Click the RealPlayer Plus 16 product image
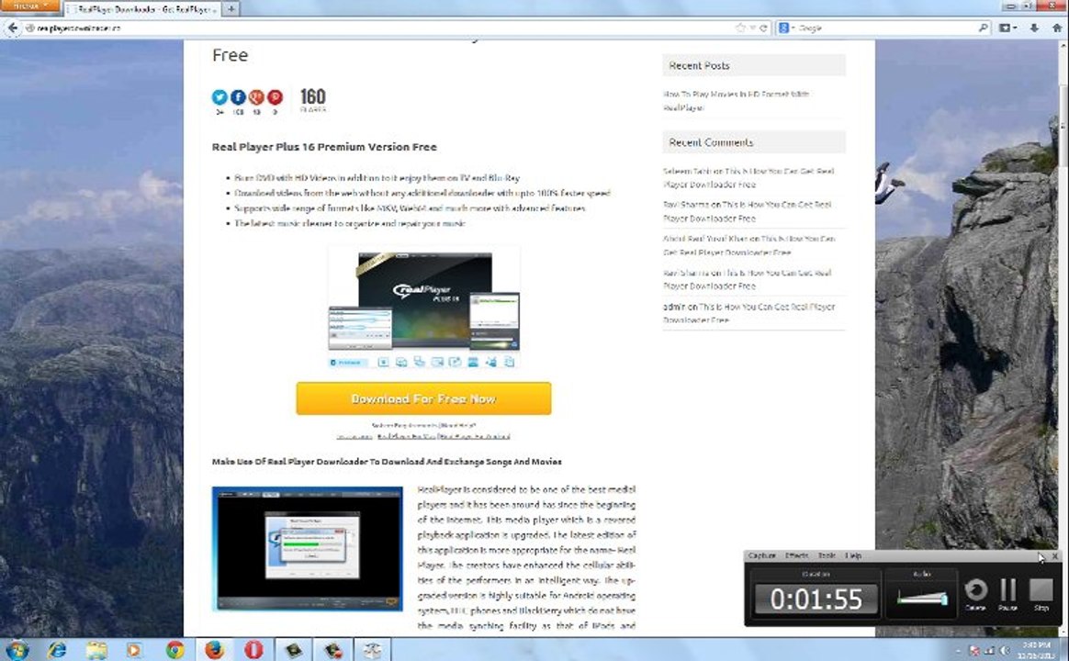The height and width of the screenshot is (661, 1069). pos(423,308)
